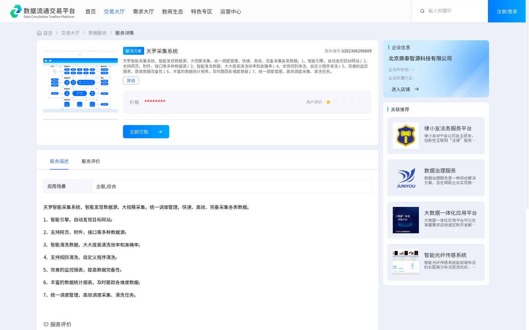Click the 服务评价 comment bubble icon
This screenshot has width=529, height=330.
[x=46, y=324]
